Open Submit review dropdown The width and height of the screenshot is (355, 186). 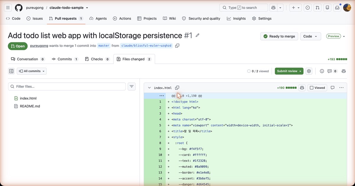coord(289,71)
